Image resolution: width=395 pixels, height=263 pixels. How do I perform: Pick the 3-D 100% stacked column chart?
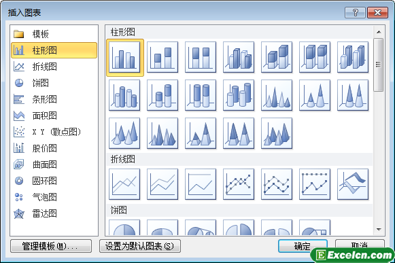pyautogui.click(x=315, y=58)
